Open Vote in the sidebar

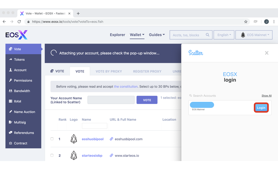pyautogui.click(x=24, y=49)
